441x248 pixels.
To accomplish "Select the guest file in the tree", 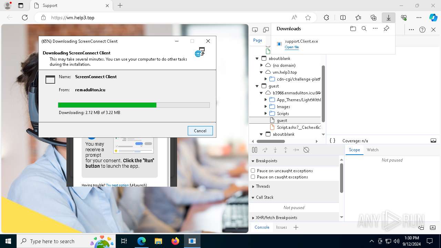I will pyautogui.click(x=285, y=120).
